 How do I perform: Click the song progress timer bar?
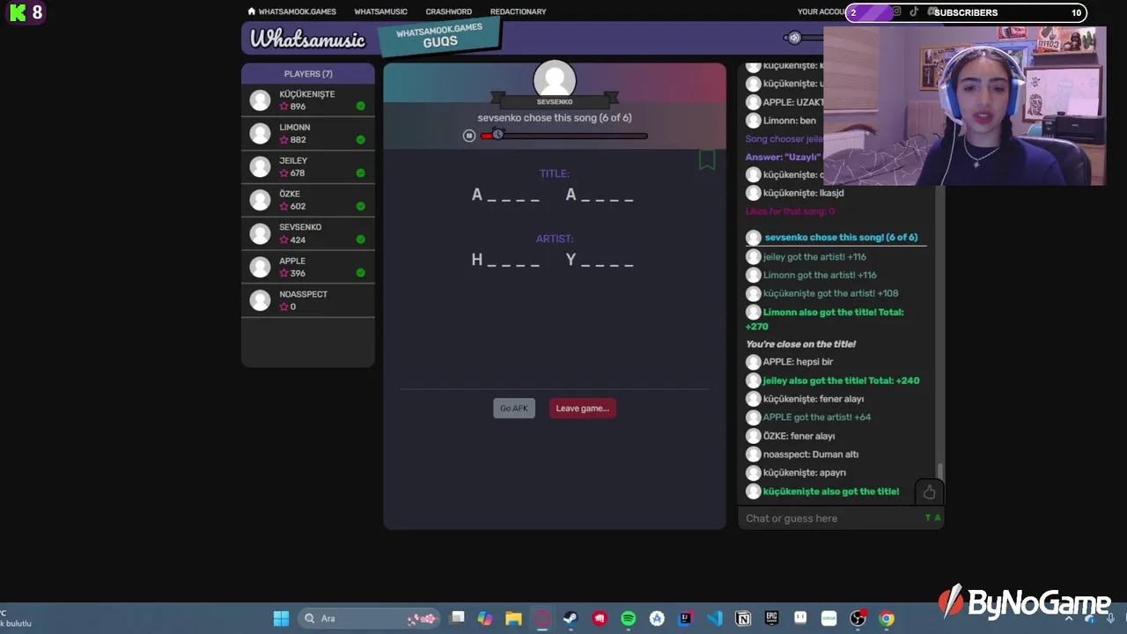pos(563,136)
